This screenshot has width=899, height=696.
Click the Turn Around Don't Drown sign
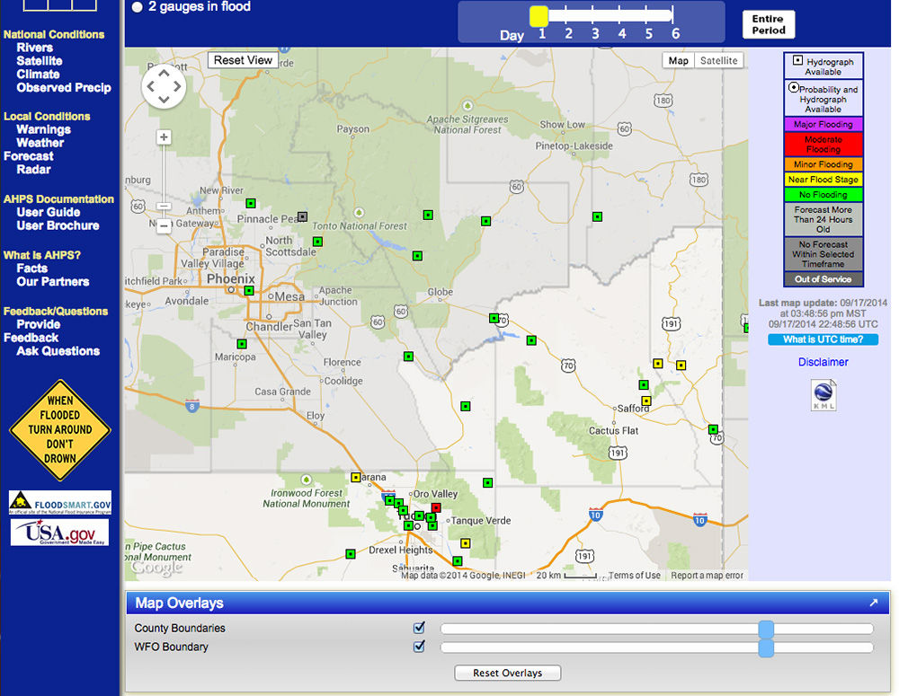tap(59, 429)
